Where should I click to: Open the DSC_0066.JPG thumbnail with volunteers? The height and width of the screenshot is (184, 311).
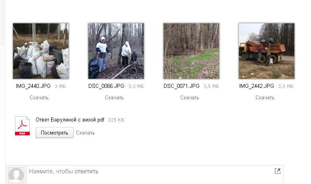pos(116,51)
